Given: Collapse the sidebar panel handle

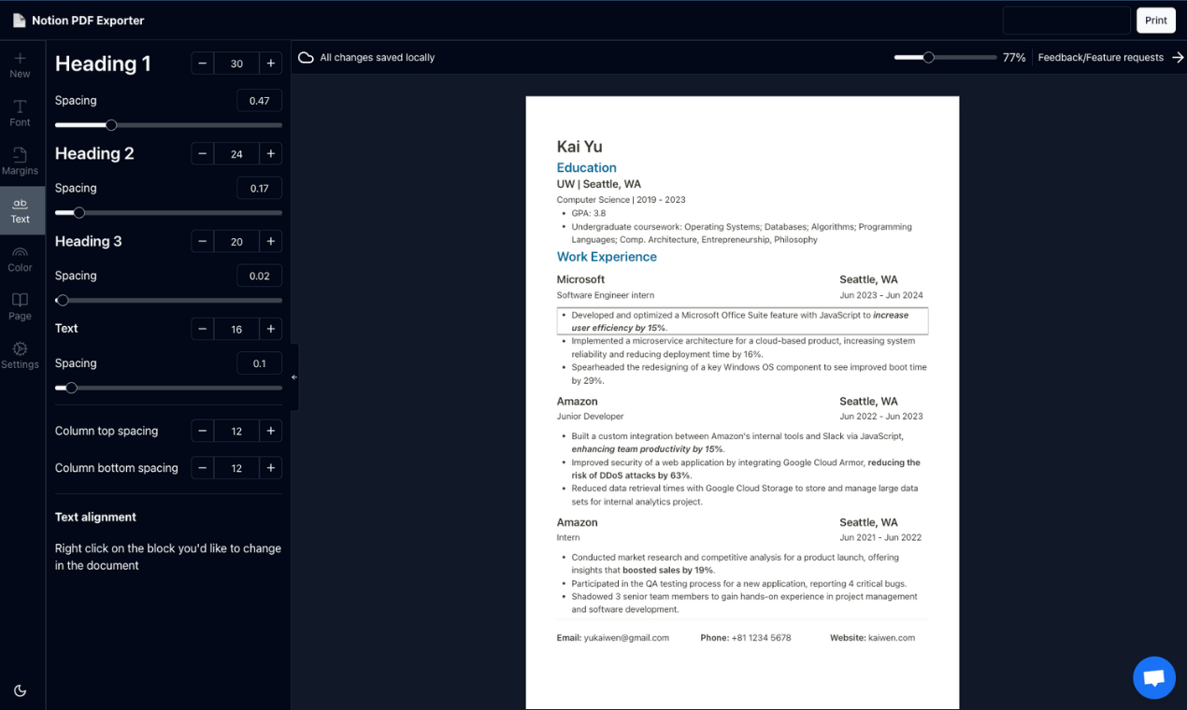Looking at the screenshot, I should [294, 377].
